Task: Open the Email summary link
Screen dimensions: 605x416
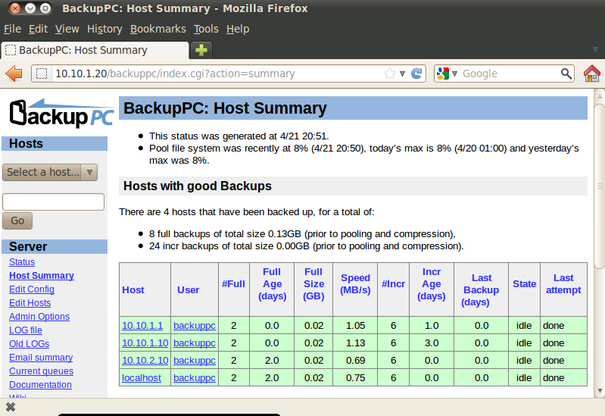Action: click(41, 358)
